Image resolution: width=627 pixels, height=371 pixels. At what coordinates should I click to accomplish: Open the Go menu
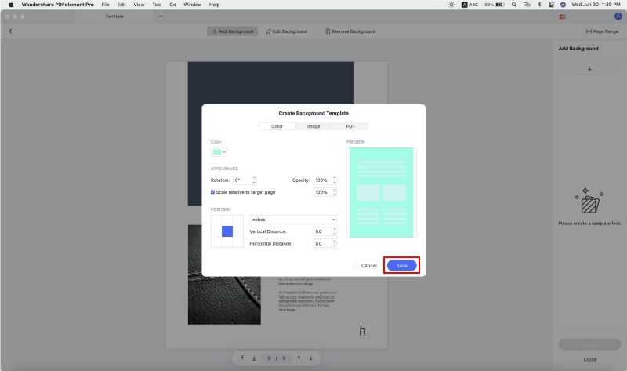172,5
